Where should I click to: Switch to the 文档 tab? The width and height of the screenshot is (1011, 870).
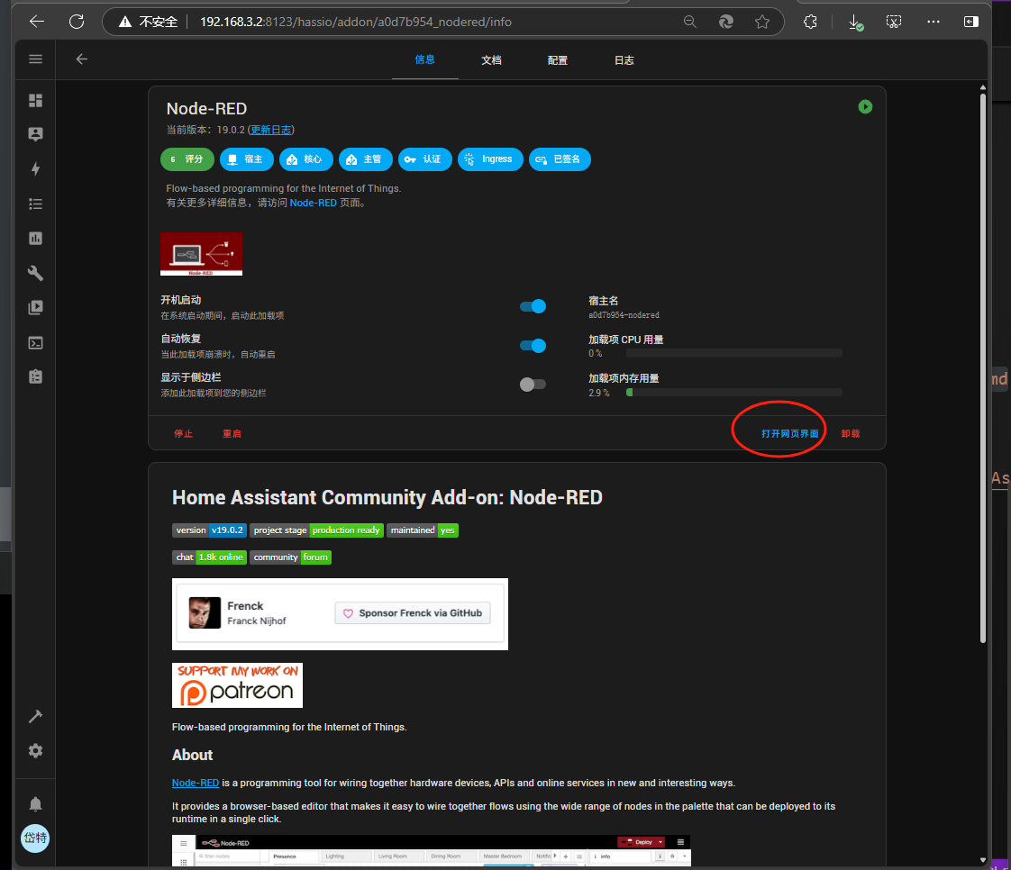point(491,60)
